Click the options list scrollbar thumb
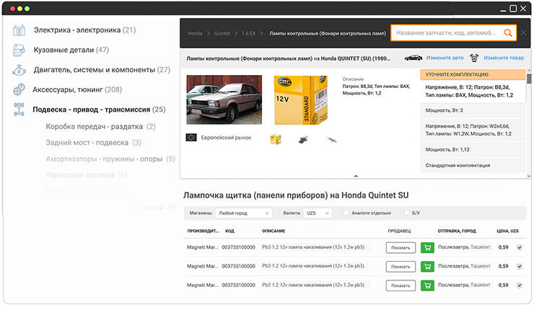The image size is (534, 310). click(x=529, y=79)
